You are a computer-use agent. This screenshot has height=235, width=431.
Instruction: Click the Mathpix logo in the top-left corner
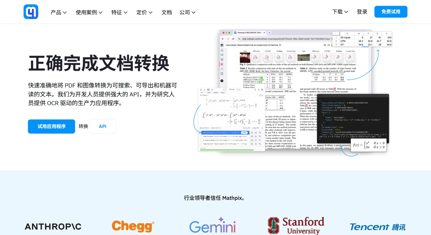tap(31, 11)
